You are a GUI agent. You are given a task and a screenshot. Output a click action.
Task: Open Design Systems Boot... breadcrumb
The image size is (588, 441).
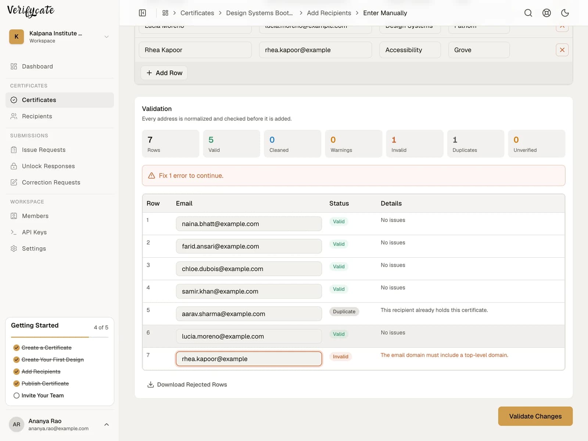coord(259,13)
